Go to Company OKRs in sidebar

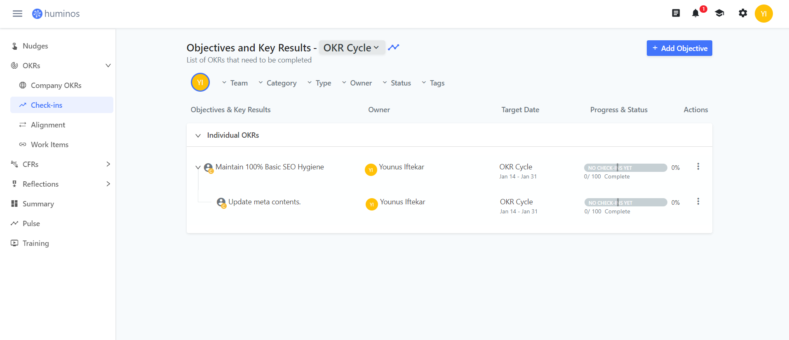coord(56,86)
